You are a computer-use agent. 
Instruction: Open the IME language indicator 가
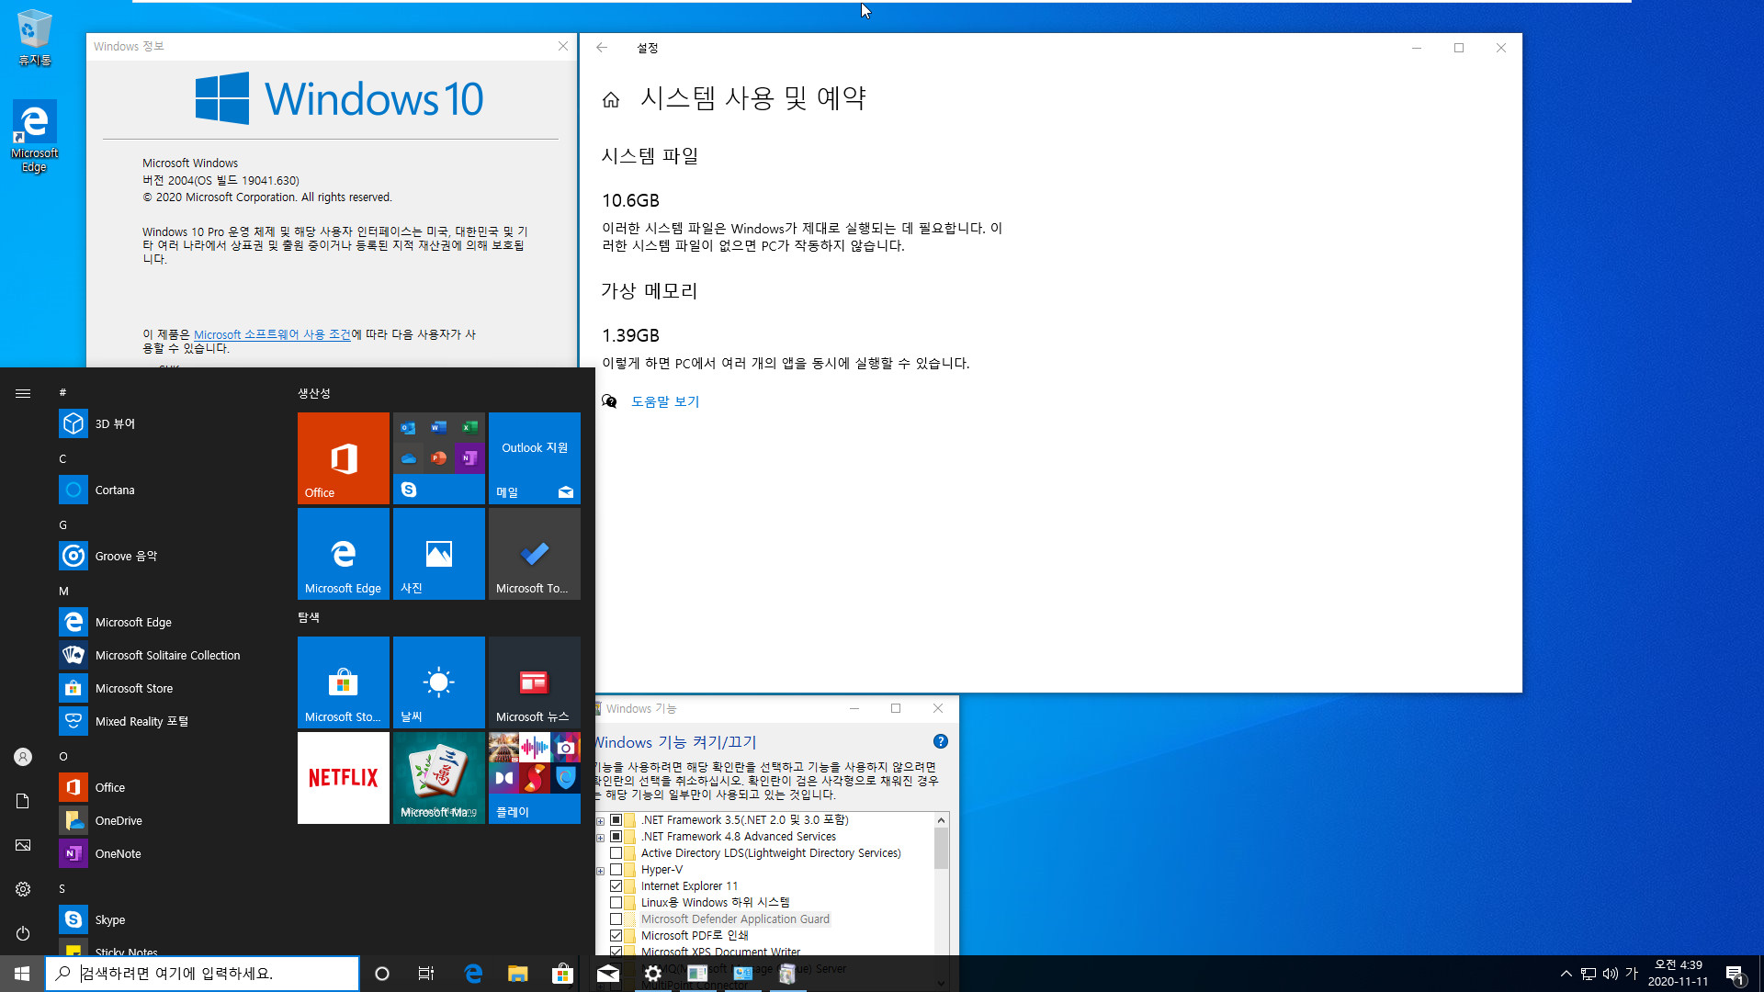(x=1632, y=974)
